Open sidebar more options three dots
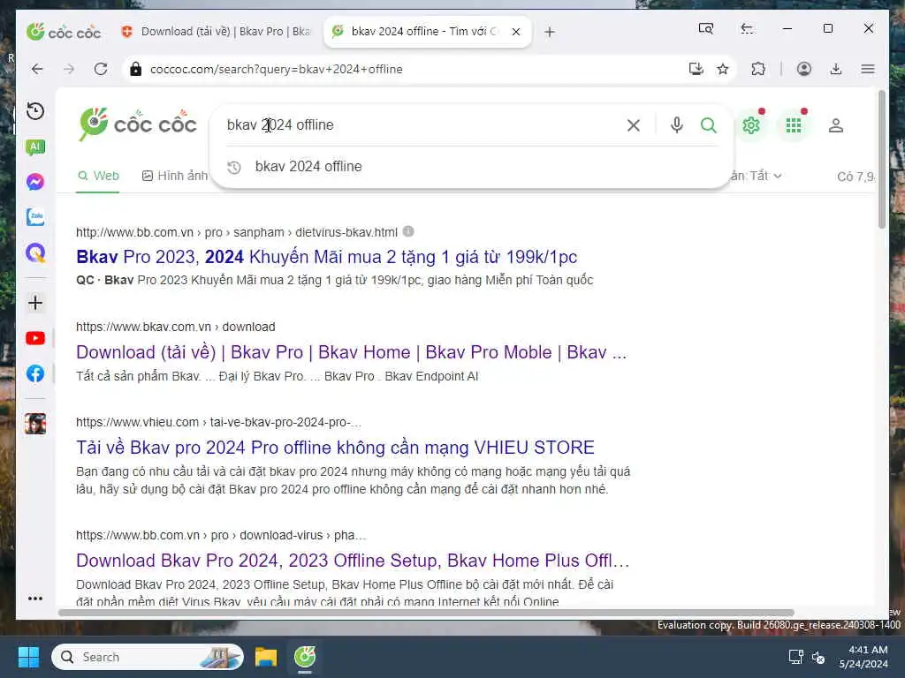The image size is (905, 678). pyautogui.click(x=35, y=599)
